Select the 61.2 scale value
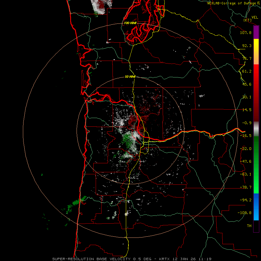 coord(247,71)
